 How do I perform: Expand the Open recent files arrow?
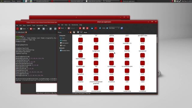tap(28, 29)
